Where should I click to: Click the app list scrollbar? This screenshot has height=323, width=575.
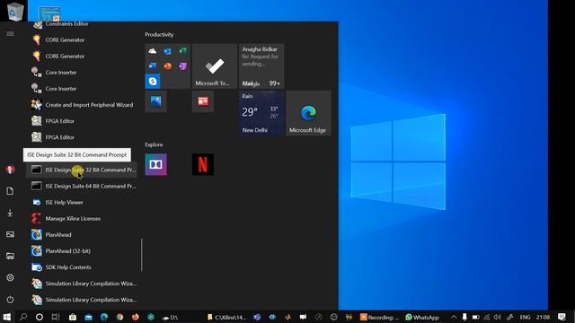point(142,255)
